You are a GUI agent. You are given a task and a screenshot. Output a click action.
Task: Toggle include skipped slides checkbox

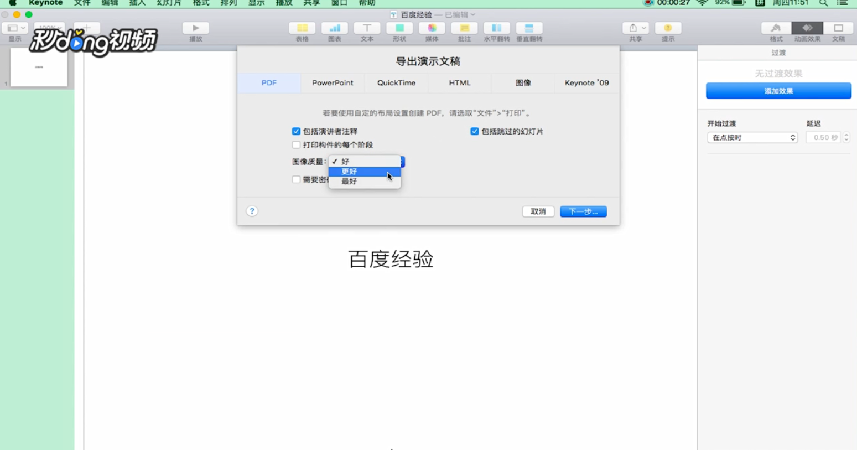(x=474, y=132)
